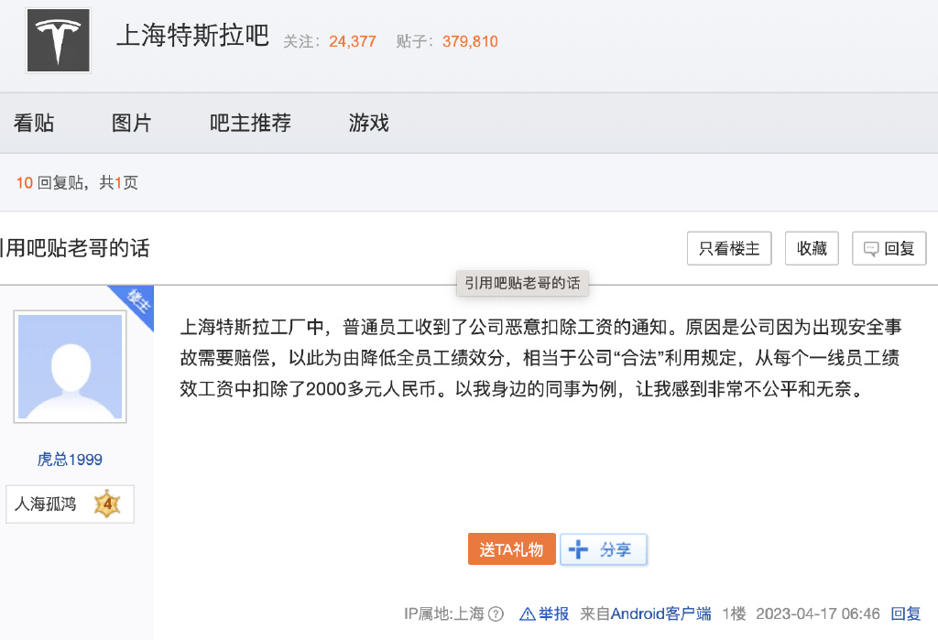Click the default avatar of the poster
This screenshot has height=640, width=938.
(x=70, y=367)
